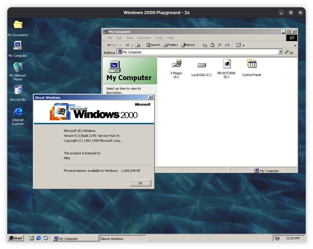Viewport: 313px width, 249px height.
Task: Open the Back button history dropdown arrow
Action: [x=120, y=45]
